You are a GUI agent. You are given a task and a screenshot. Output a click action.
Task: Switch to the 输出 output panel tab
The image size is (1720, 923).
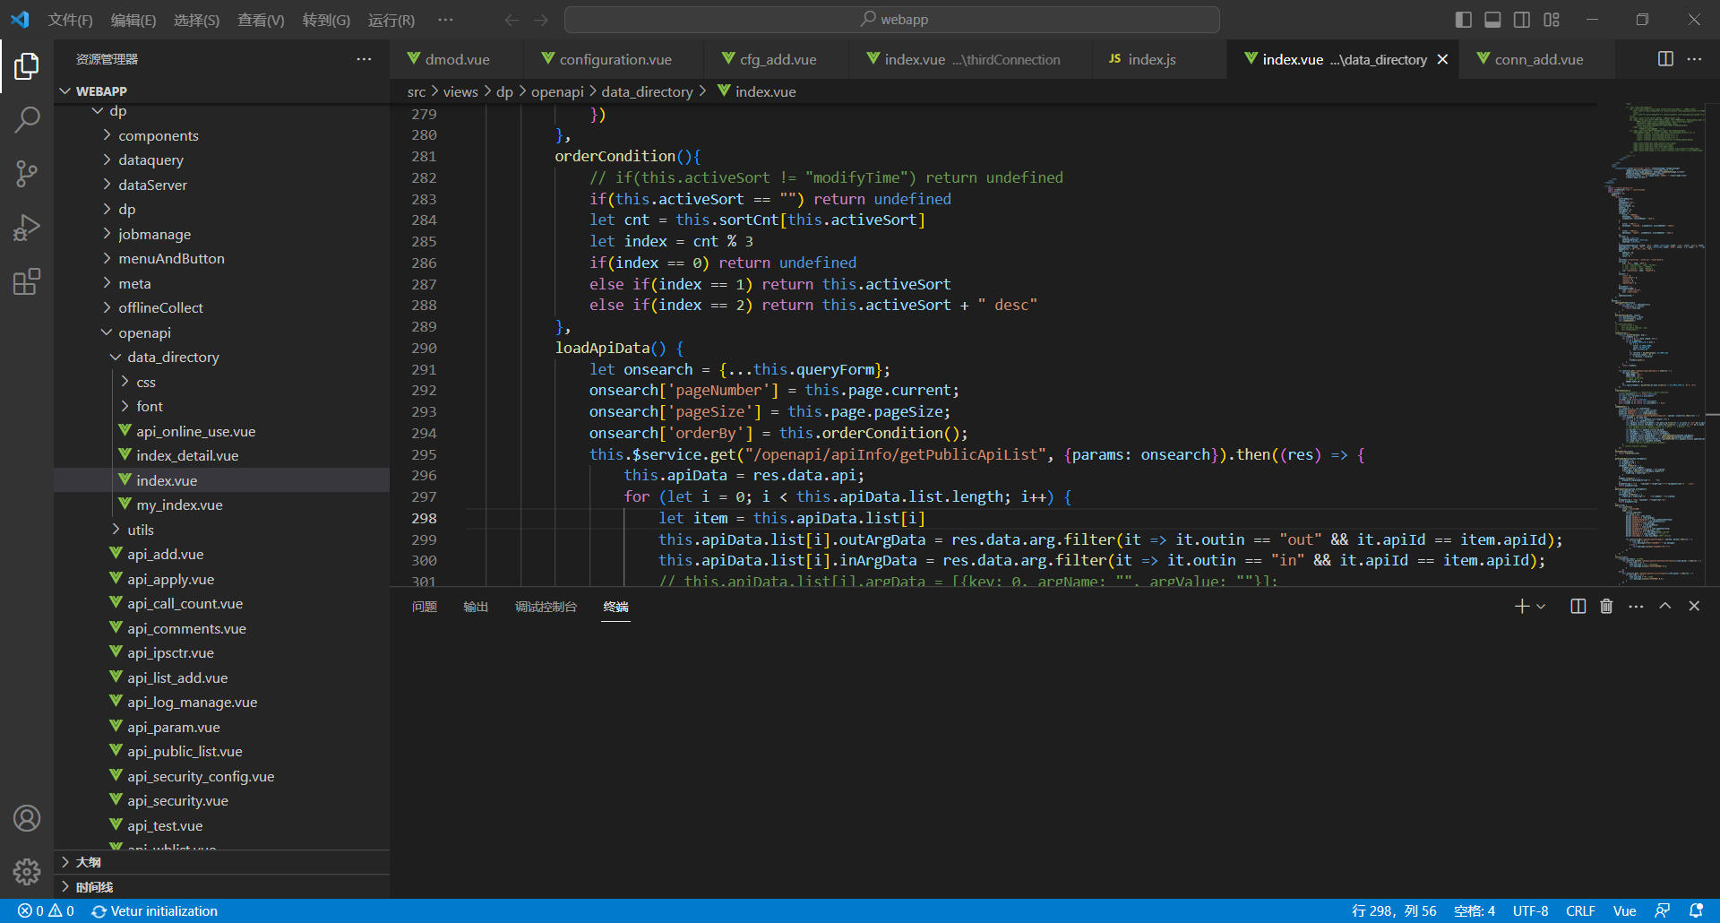(476, 607)
